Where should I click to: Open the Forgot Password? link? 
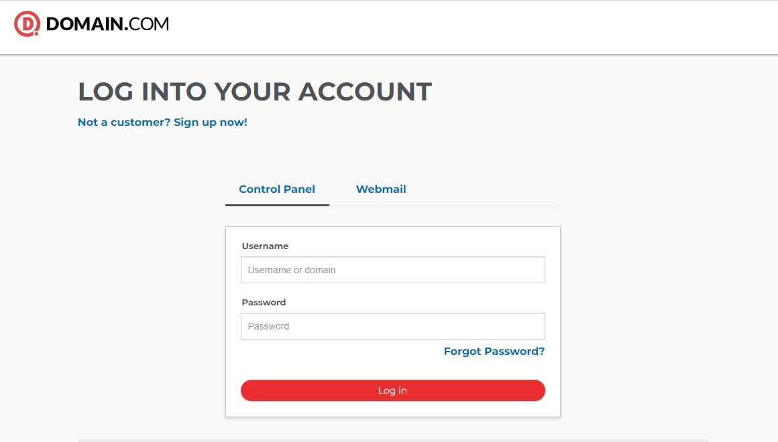(494, 352)
